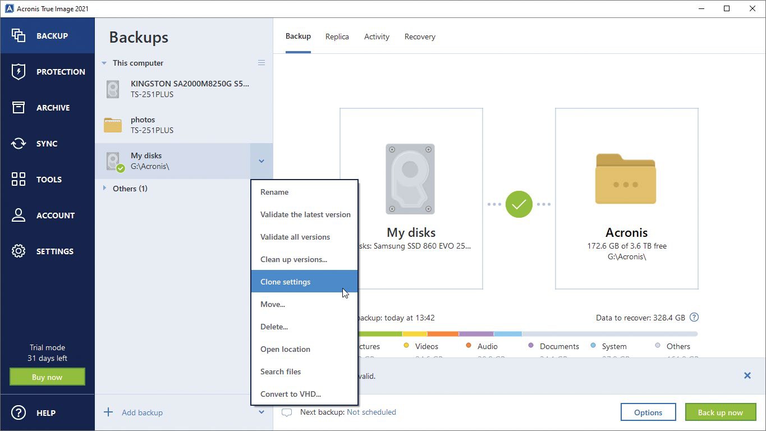
Task: Minimize the Acronis True Image window
Action: click(x=701, y=8)
